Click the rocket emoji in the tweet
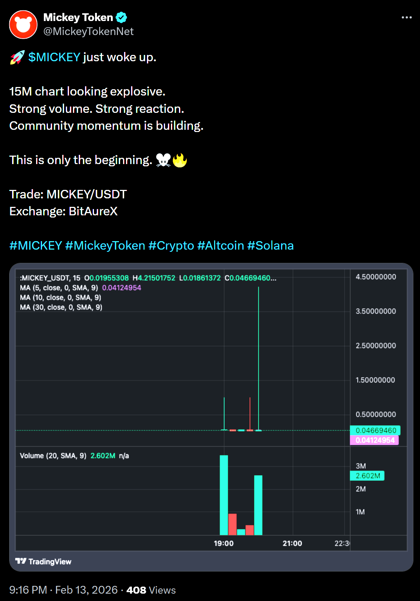 point(17,58)
